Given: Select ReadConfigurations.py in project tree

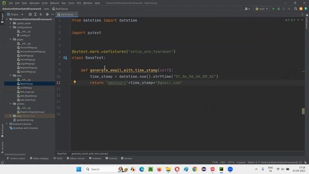Looking at the screenshot, I should (x=30, y=112).
